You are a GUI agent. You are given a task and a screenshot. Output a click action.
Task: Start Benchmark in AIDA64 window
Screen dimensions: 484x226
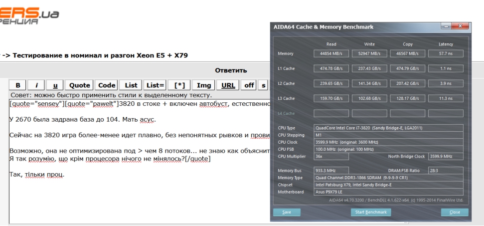(x=371, y=212)
